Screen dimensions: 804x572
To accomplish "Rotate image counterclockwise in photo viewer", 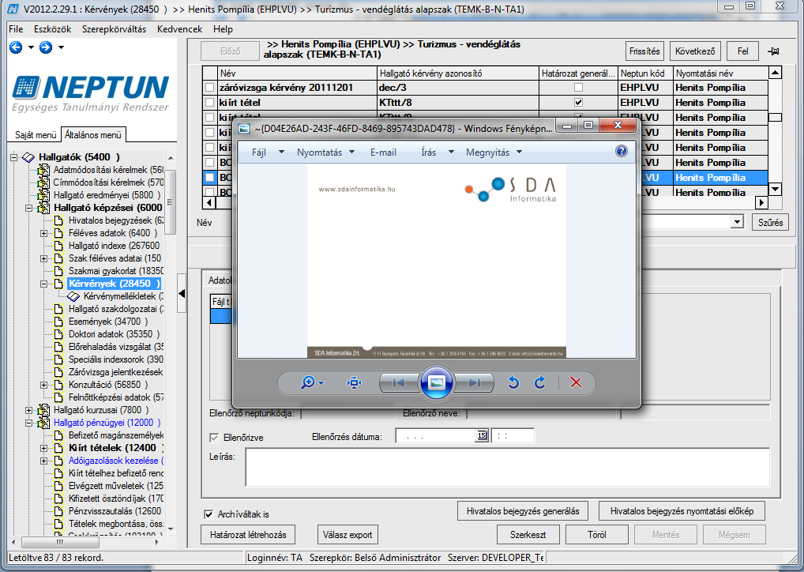I will point(513,382).
